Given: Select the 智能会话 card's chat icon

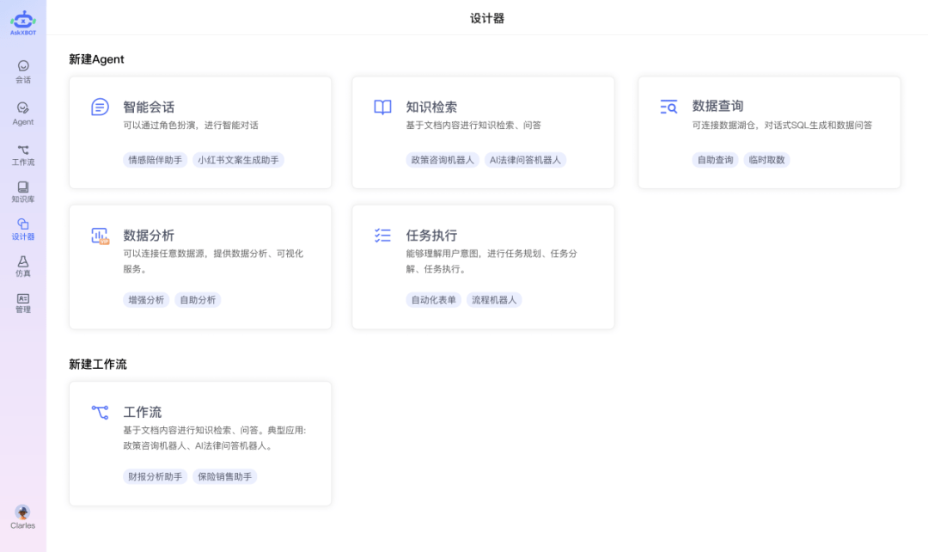Looking at the screenshot, I should point(100,107).
